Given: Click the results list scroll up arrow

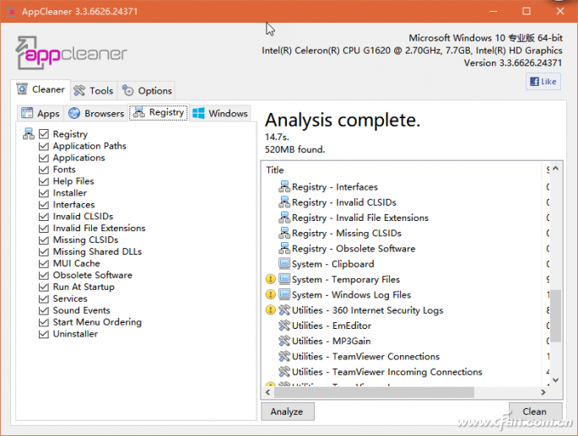Looking at the screenshot, I should click(556, 169).
